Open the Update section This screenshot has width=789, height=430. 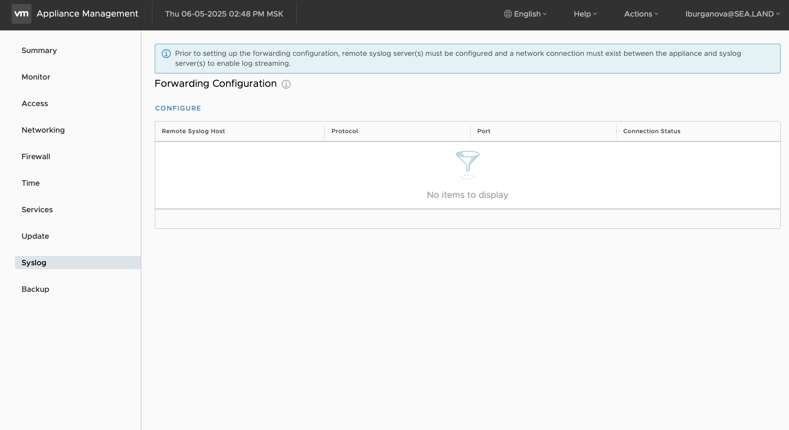coord(35,236)
